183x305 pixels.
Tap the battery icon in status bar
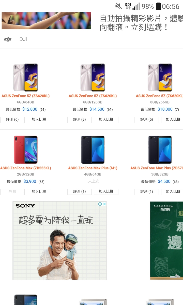point(158,6)
